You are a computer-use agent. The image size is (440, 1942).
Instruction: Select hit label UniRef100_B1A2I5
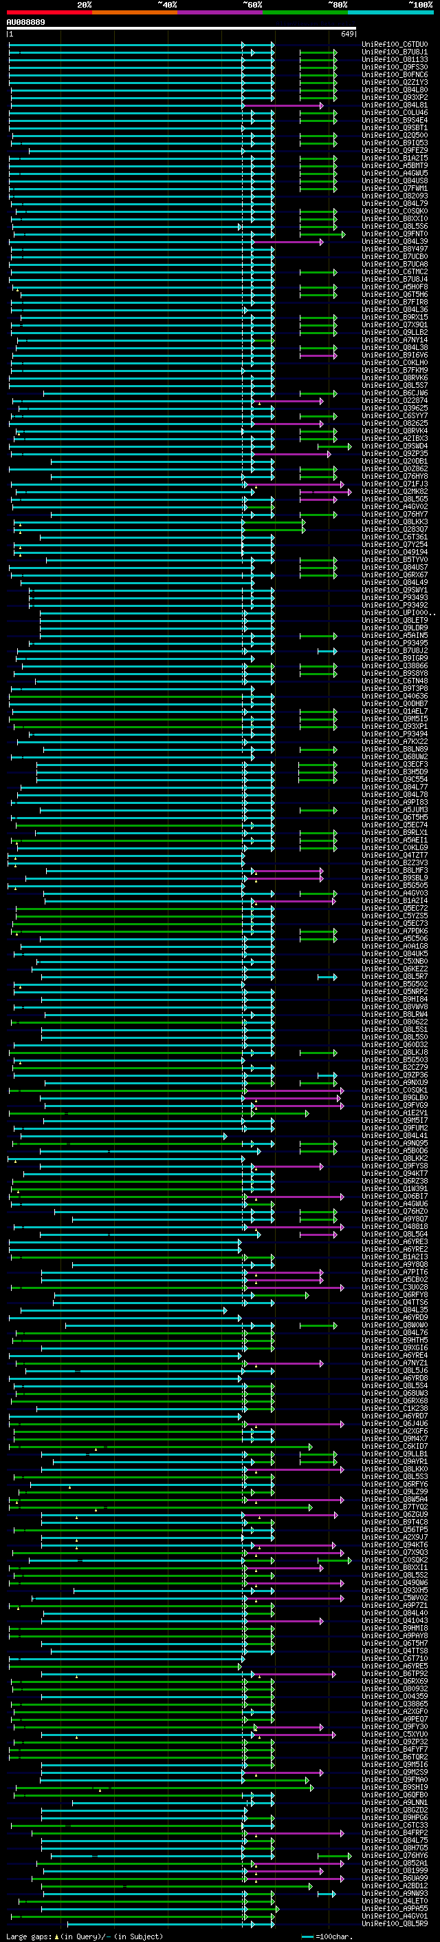click(395, 158)
